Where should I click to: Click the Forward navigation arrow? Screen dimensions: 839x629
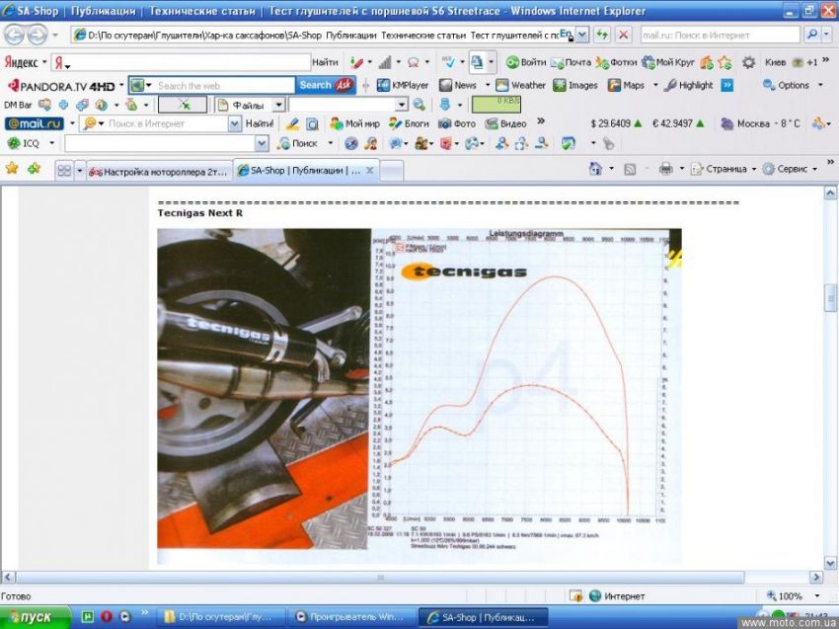click(x=37, y=36)
